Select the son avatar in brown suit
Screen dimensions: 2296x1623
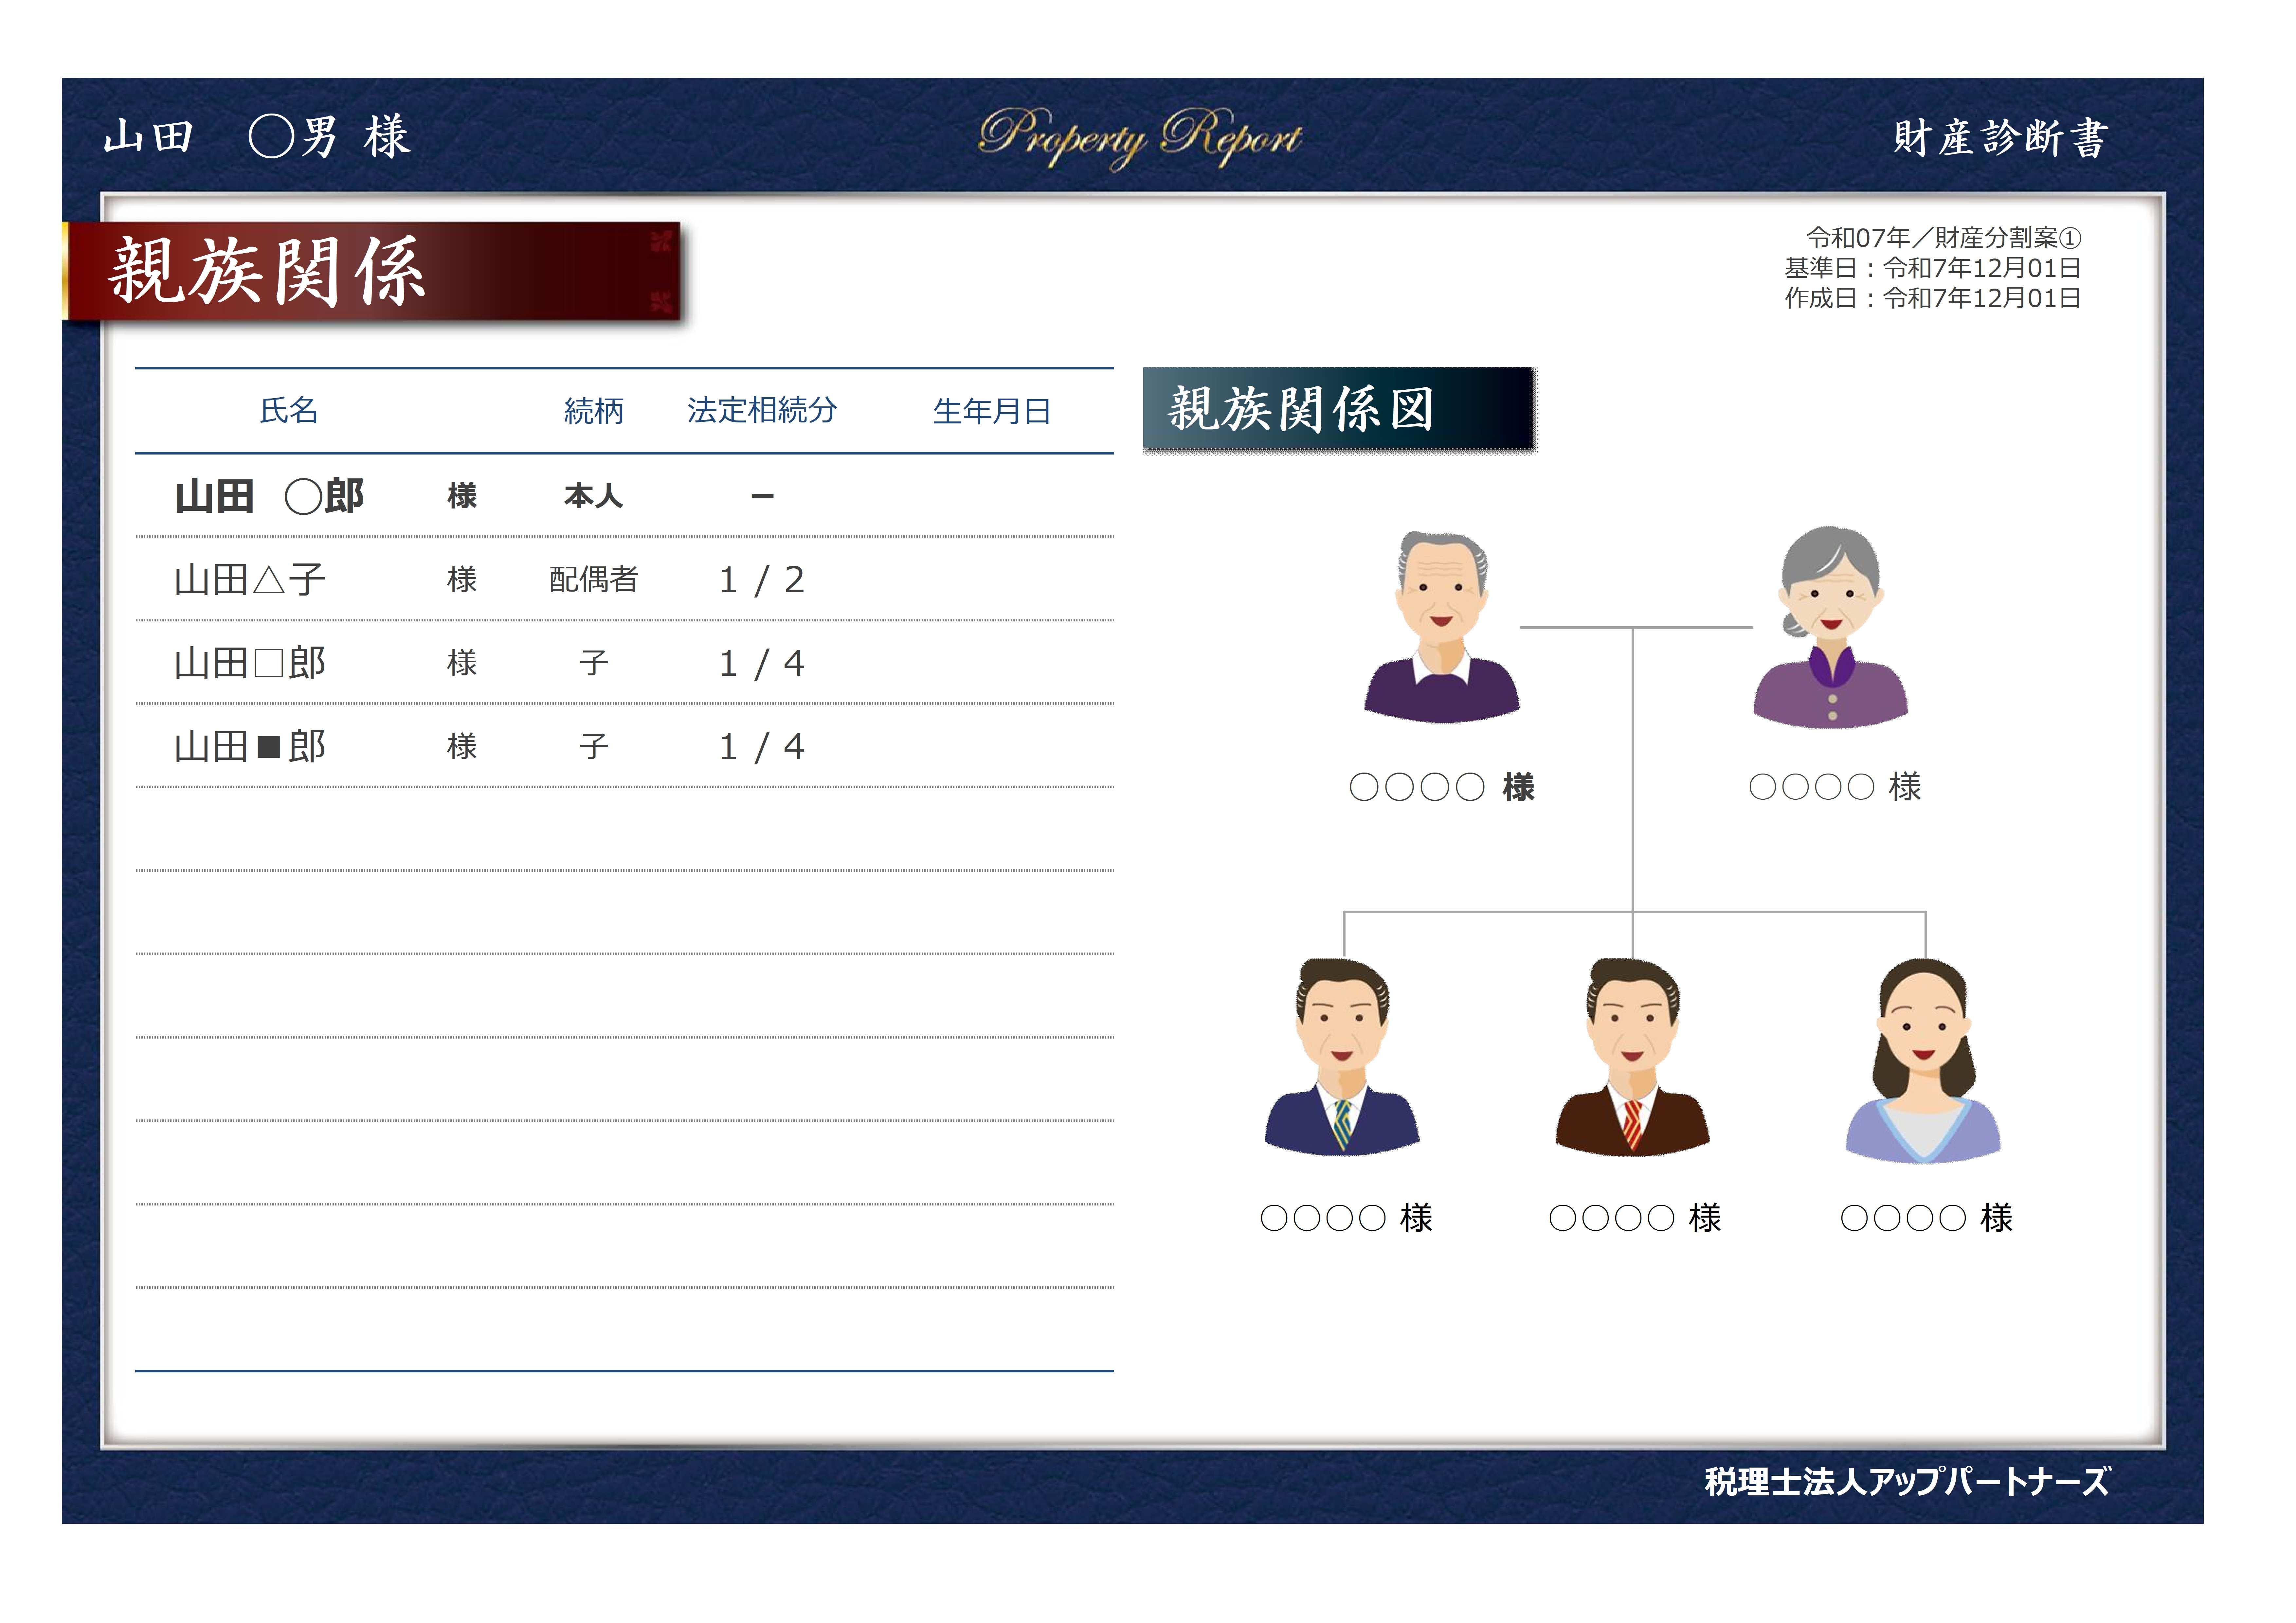[x=1632, y=1058]
